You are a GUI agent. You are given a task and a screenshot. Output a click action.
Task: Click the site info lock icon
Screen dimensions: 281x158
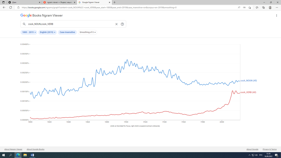pos(18,7)
